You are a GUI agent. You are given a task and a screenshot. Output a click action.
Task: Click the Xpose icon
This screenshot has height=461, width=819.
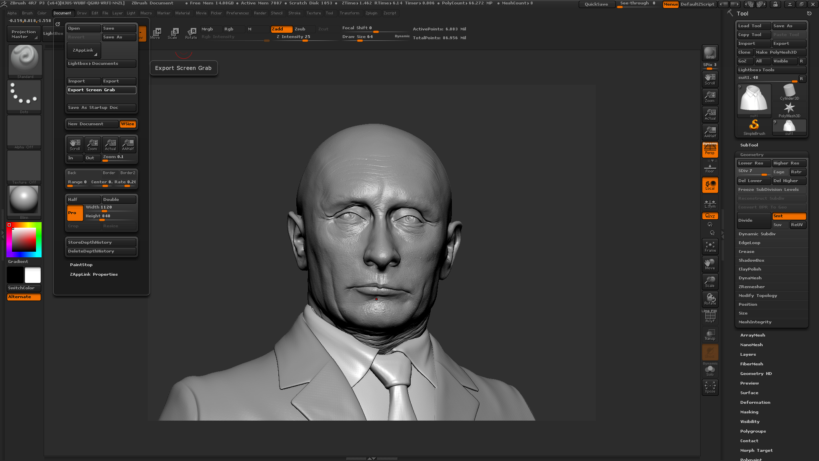[710, 387]
